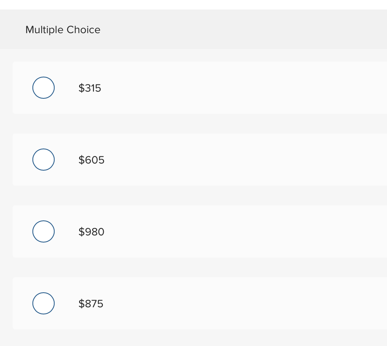Select the $980 radio button
The image size is (387, 346).
(x=44, y=231)
